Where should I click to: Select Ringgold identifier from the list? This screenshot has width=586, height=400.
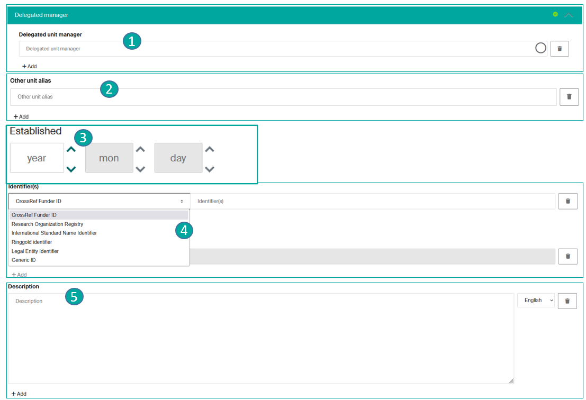(32, 242)
